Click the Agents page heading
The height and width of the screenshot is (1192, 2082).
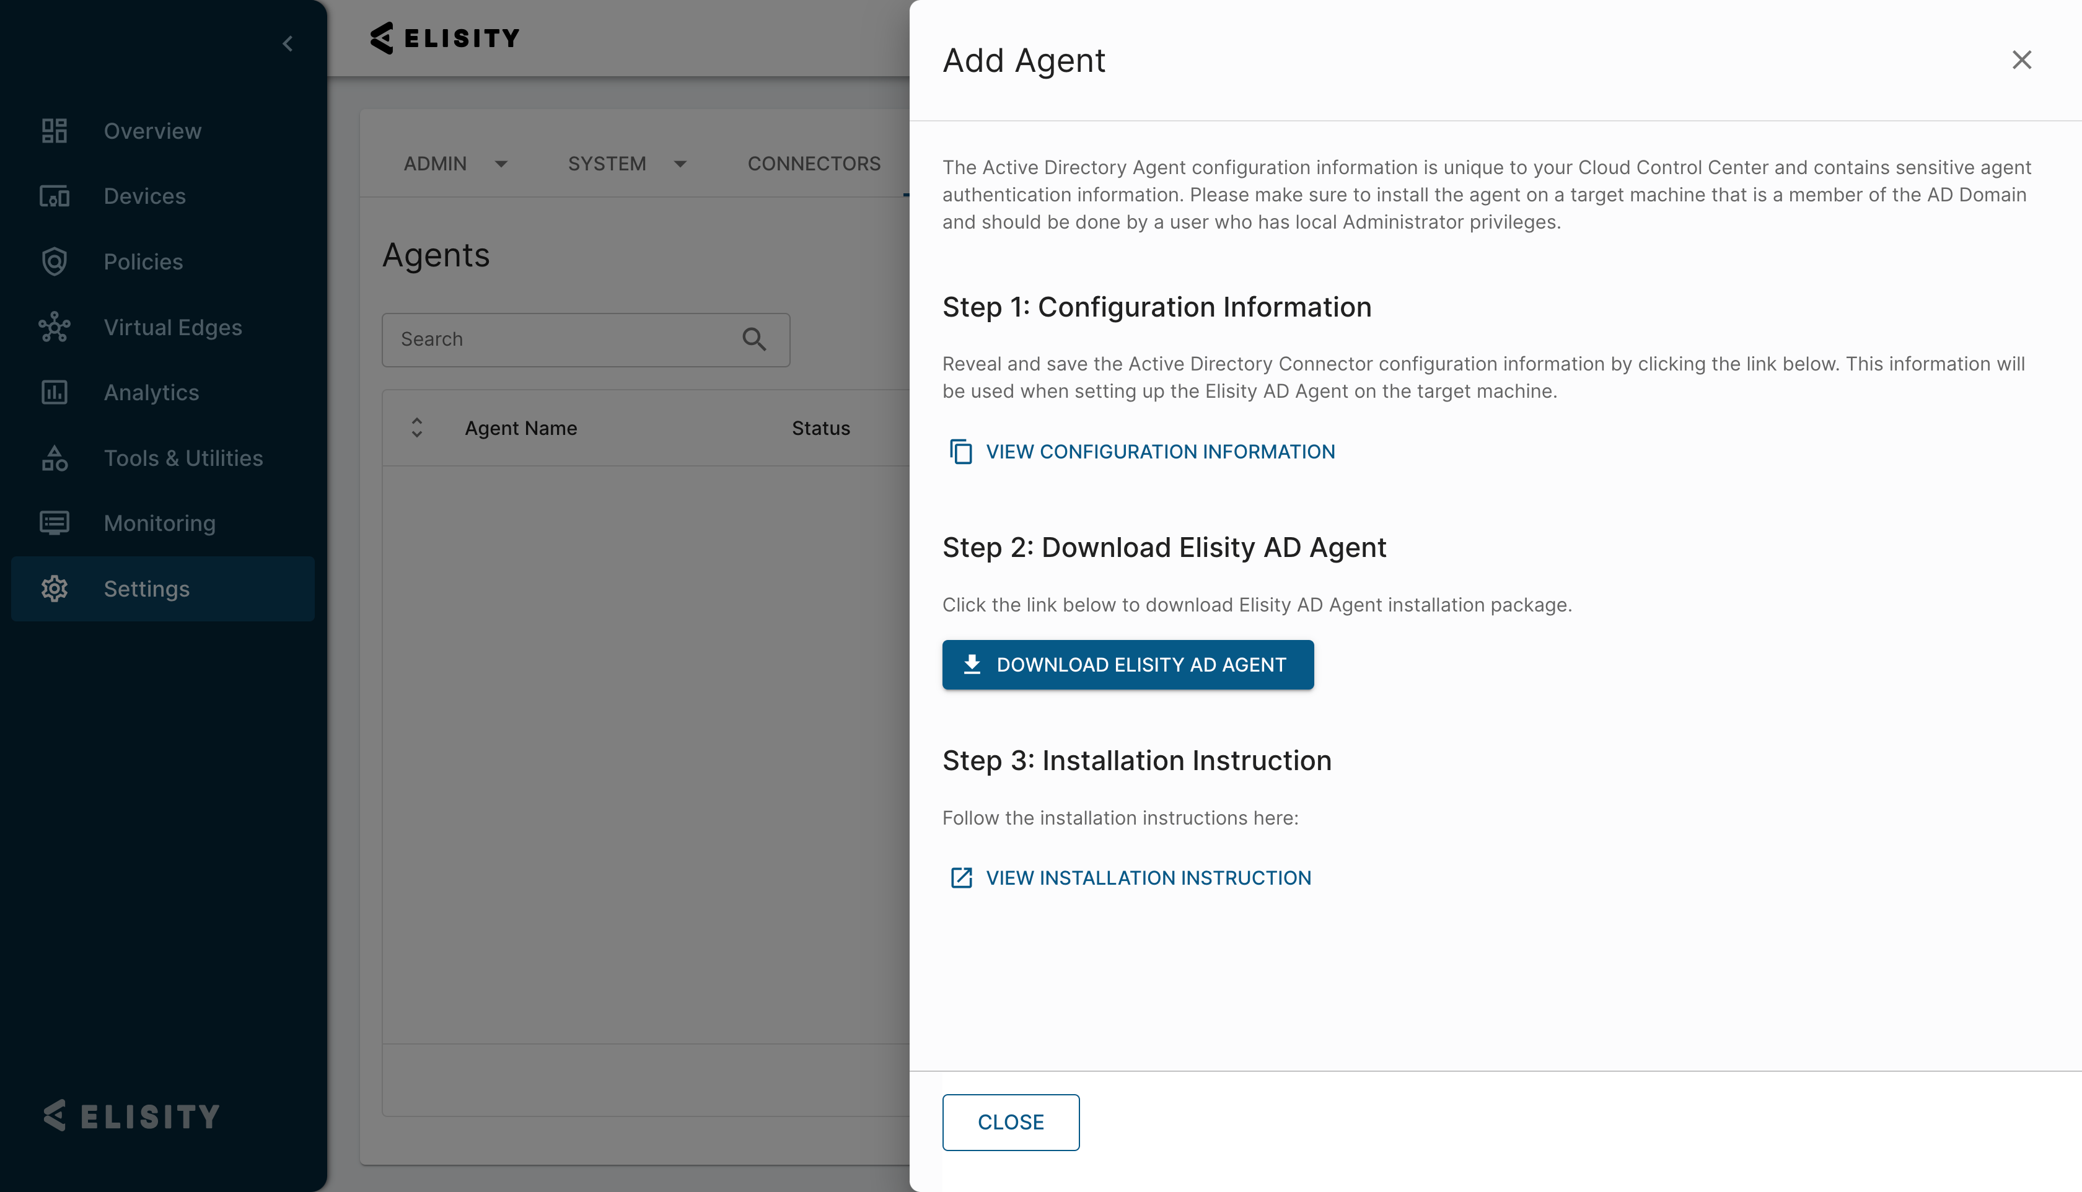point(436,255)
